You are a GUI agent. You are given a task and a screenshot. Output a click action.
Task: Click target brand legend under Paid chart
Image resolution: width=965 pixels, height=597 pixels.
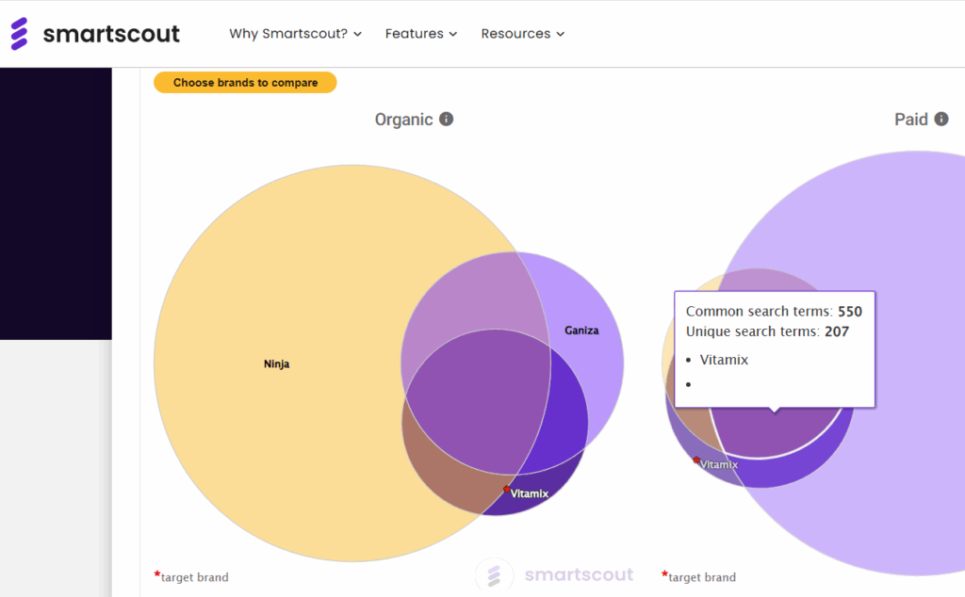pos(698,576)
